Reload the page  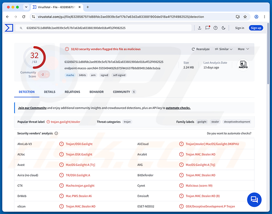pyautogui.click(x=24, y=17)
